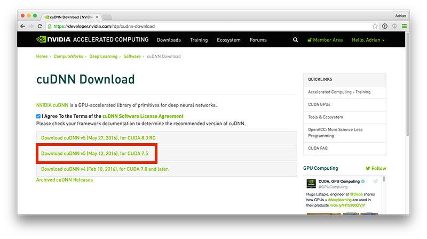Click the @Cisco mention in tweet

coord(356,194)
